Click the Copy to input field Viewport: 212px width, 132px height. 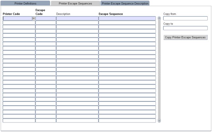point(185,28)
